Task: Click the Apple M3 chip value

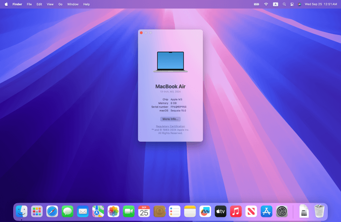Action: (176, 99)
